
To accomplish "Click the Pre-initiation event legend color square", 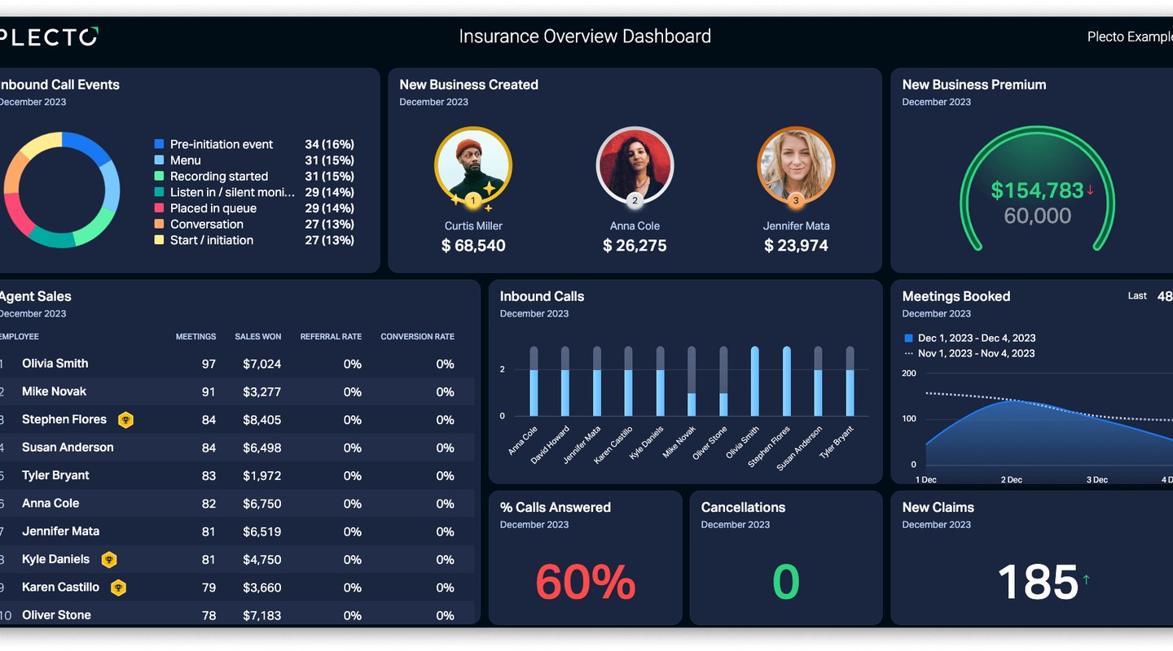I will pyautogui.click(x=159, y=144).
